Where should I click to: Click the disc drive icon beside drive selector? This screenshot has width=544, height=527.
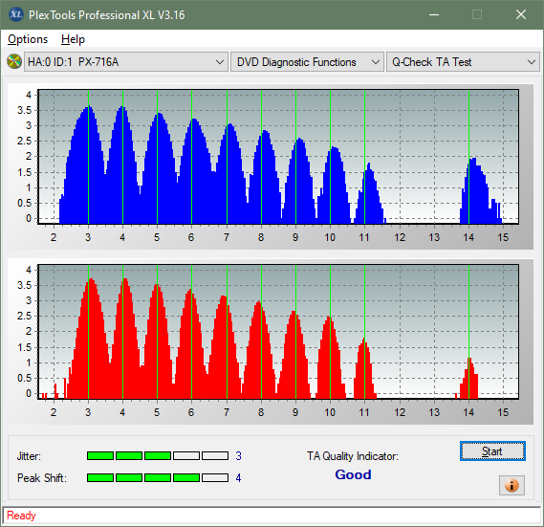[x=14, y=62]
